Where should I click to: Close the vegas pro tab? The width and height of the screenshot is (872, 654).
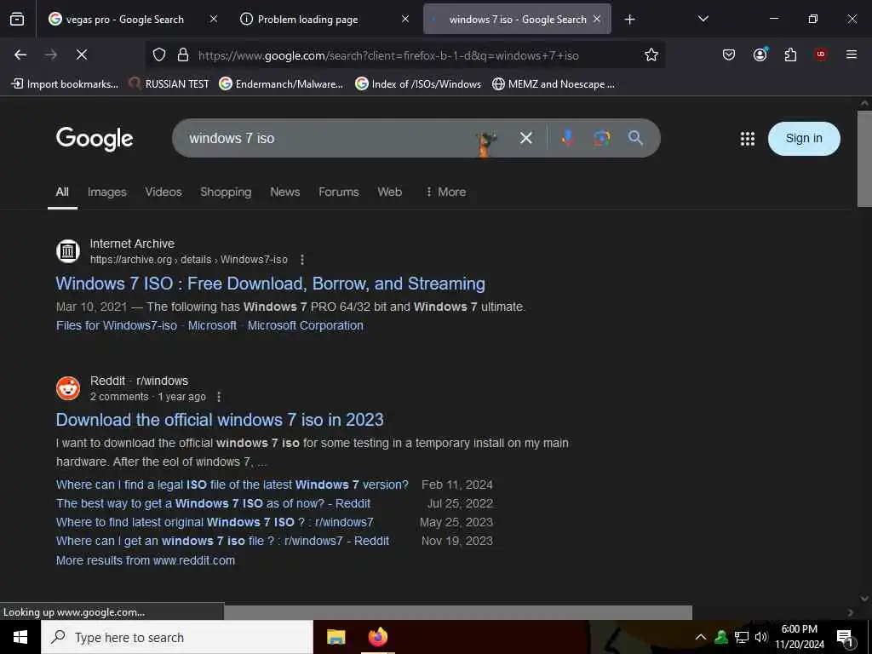(214, 19)
